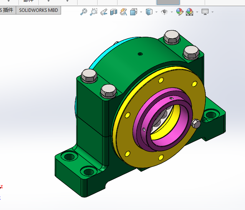
Task: Select the Zoom to Area tool
Action: click(94, 12)
